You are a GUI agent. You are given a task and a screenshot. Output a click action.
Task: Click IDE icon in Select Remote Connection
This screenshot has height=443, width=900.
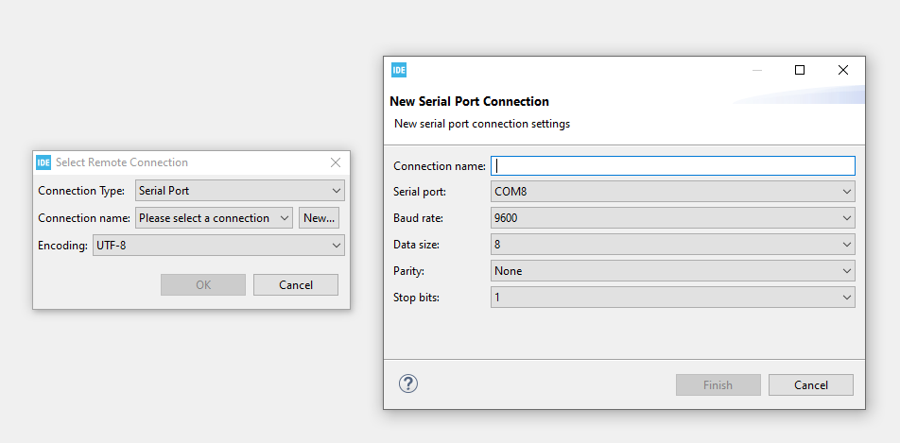43,162
